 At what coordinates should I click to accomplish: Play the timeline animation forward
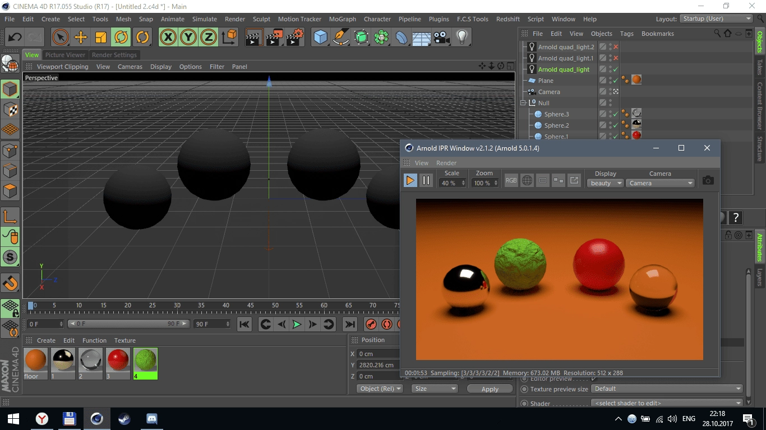coord(297,324)
